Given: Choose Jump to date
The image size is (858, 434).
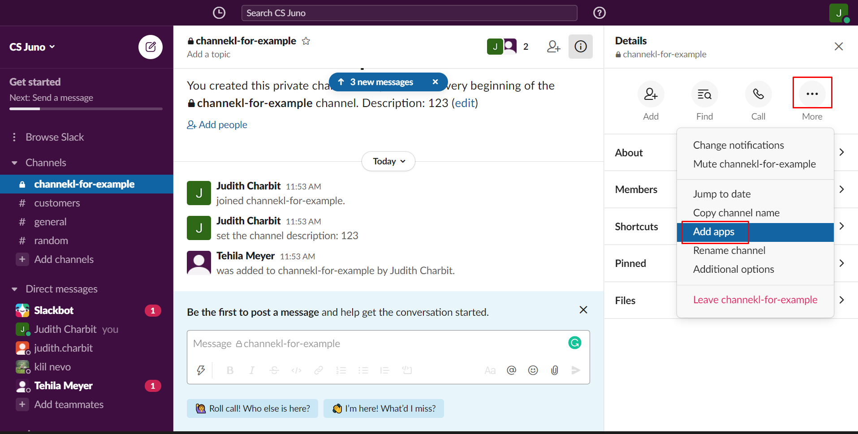Looking at the screenshot, I should coord(755,194).
